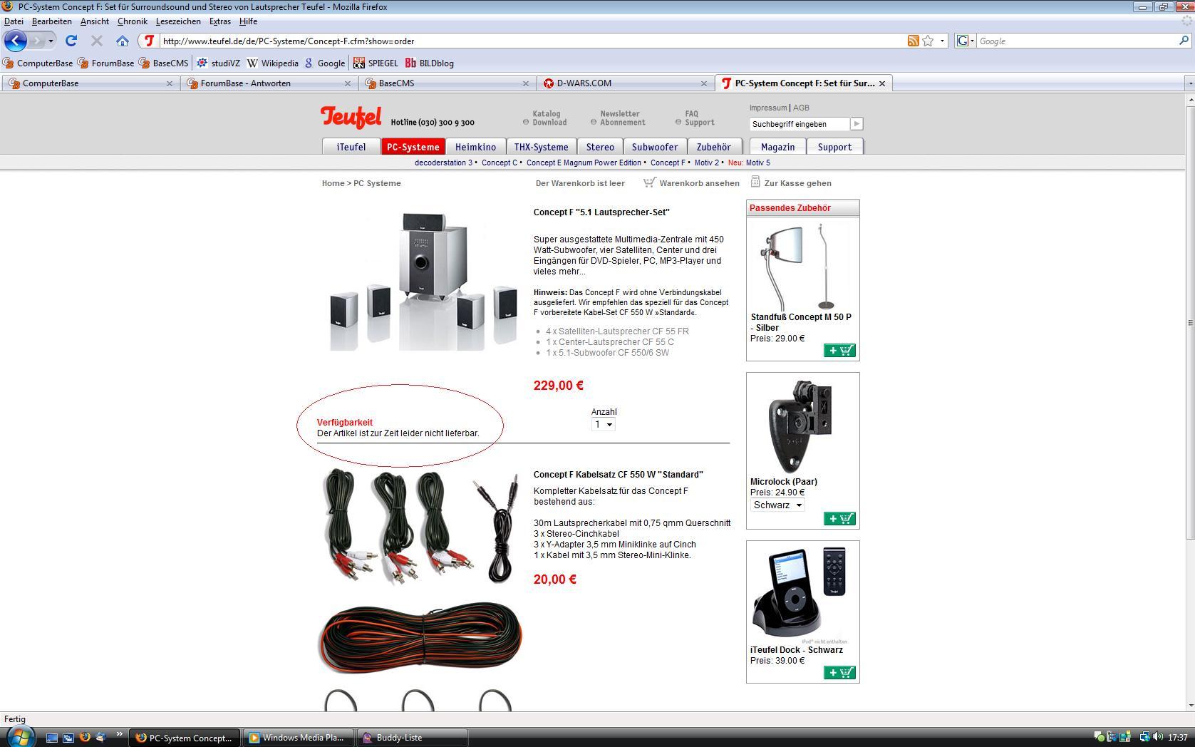The width and height of the screenshot is (1195, 747).
Task: Click the shopping cart icon beside Warenkorb ansehen
Action: 649,182
